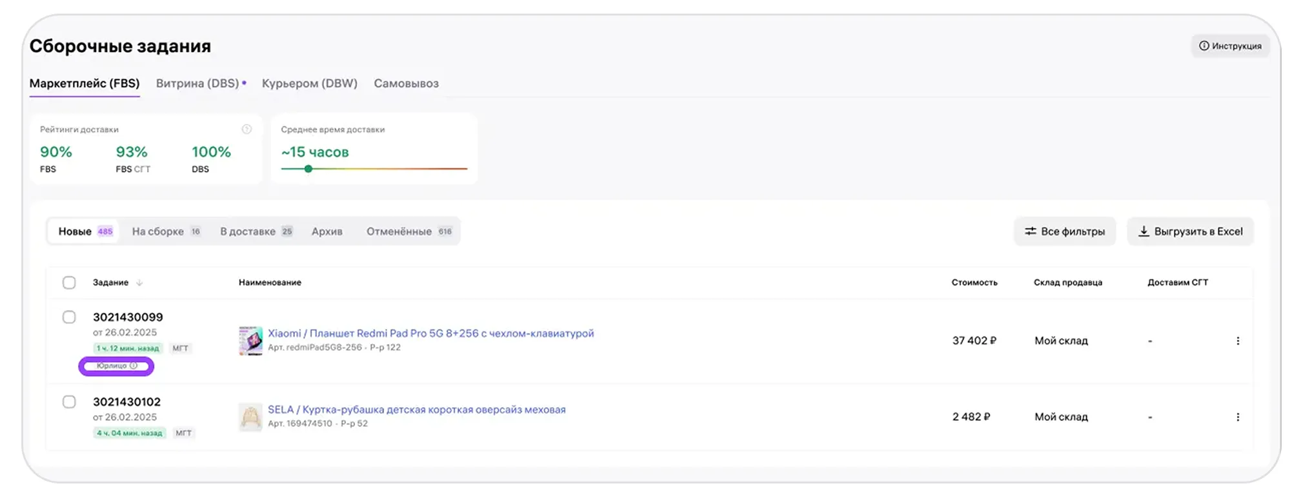The width and height of the screenshot is (1301, 497).
Task: Click the SELA jacket product thumbnail
Action: click(x=250, y=417)
